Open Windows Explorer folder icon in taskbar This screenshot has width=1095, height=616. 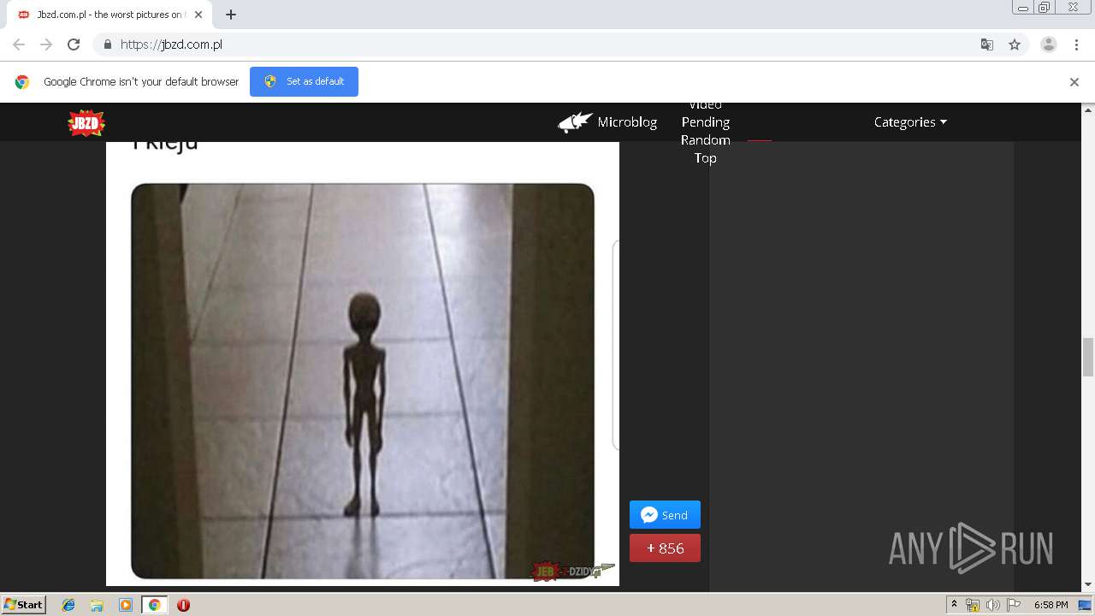click(97, 605)
